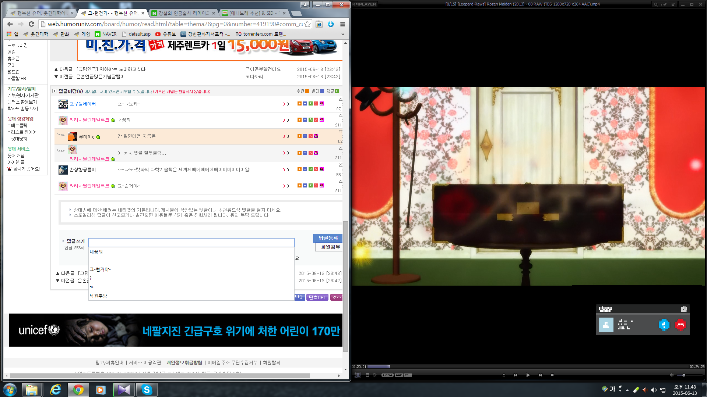Close the 그-런거가- active tab
The height and width of the screenshot is (397, 707).
coord(143,13)
